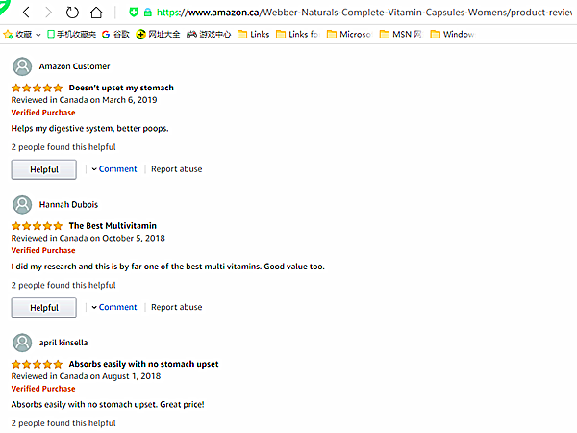Open 'Absorbs easily with no stomach upset' review title

coord(143,364)
